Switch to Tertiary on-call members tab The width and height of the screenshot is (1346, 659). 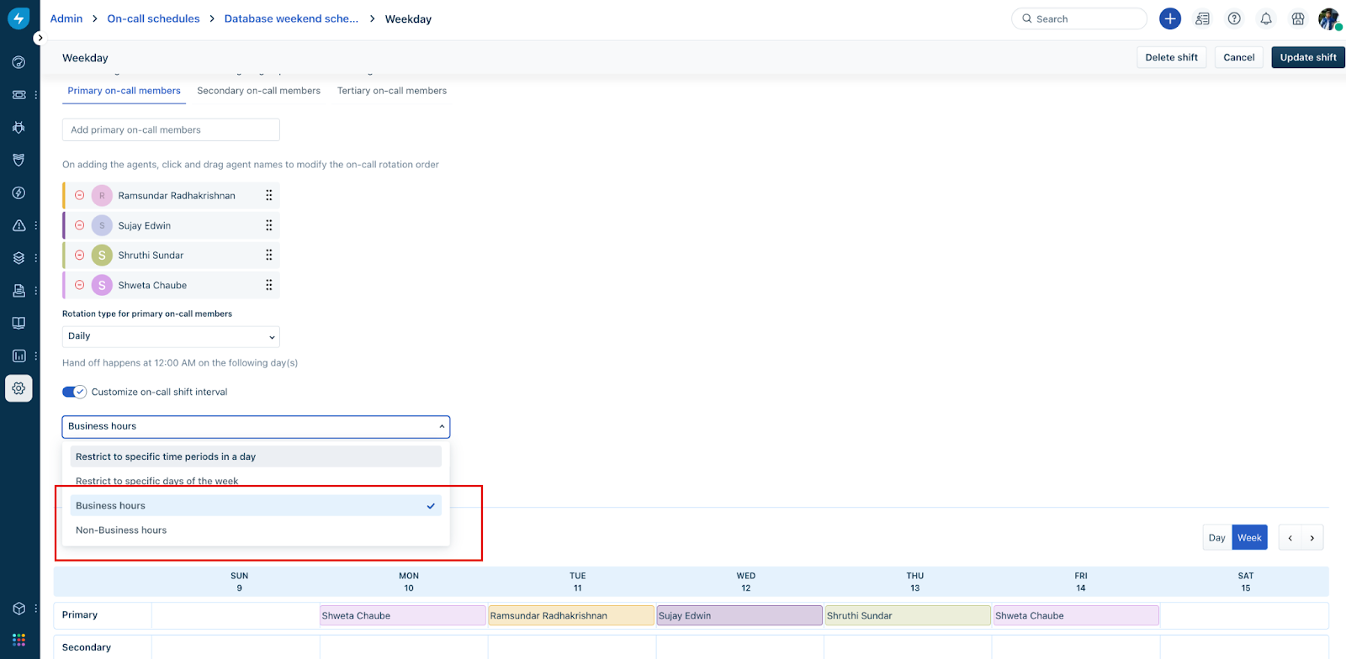(392, 91)
